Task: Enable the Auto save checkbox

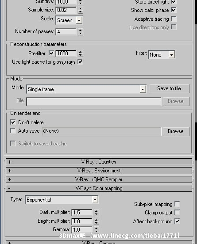Action: (x=13, y=130)
